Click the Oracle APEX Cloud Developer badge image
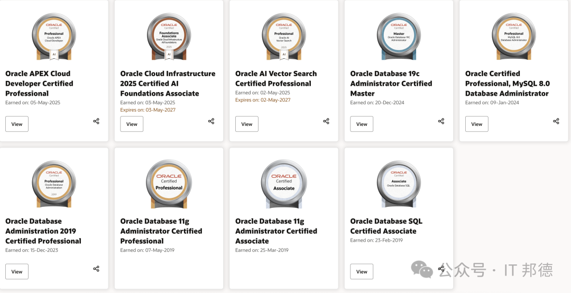571x293 pixels. (x=54, y=36)
